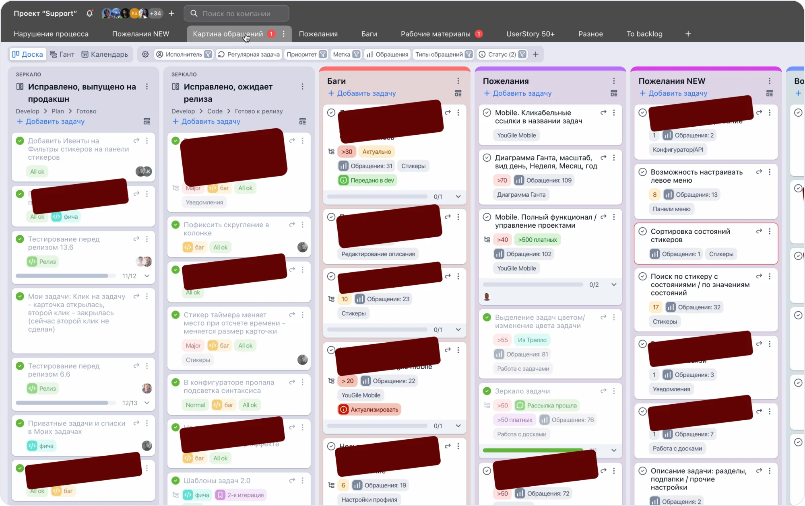Mark Сортировка состояний стикеров task complete
The image size is (805, 506).
point(643,231)
